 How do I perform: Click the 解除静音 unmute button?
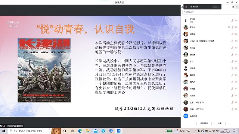coord(204,123)
